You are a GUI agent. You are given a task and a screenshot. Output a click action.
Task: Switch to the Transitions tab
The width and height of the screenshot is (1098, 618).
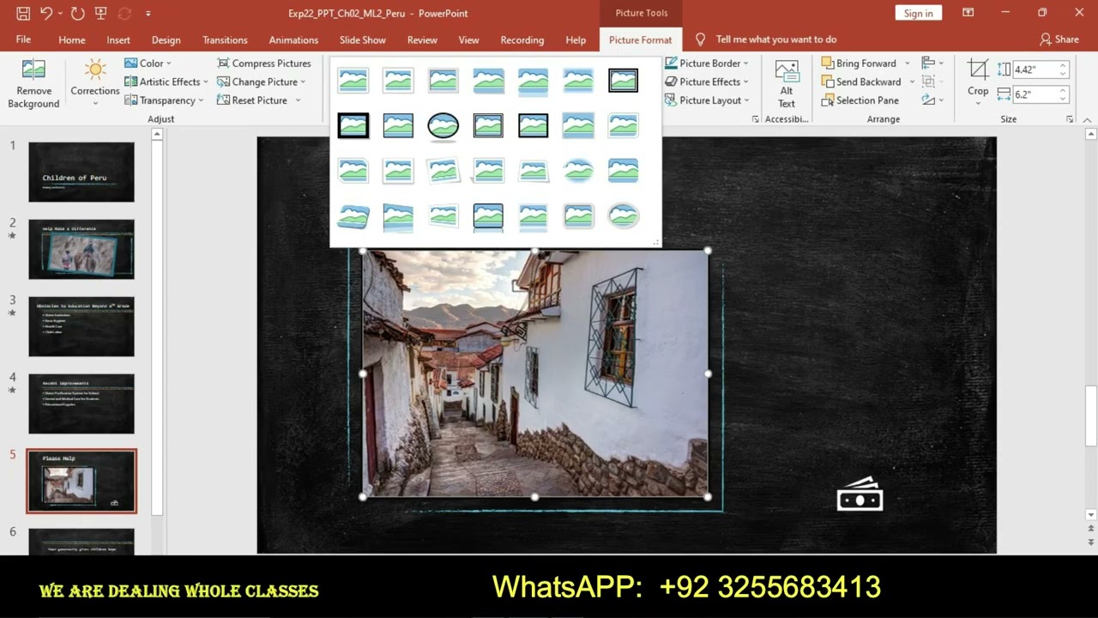[225, 39]
